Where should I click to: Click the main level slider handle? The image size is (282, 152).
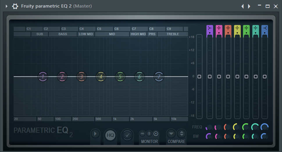coord(199,77)
